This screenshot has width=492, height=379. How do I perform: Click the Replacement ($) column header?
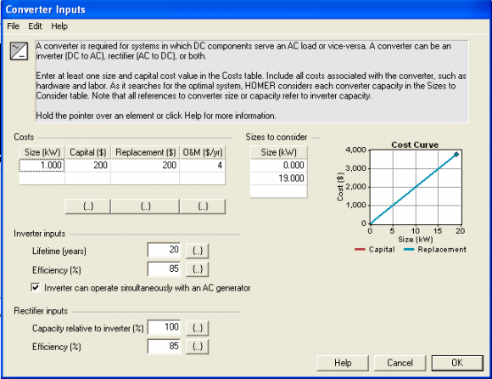(x=145, y=152)
